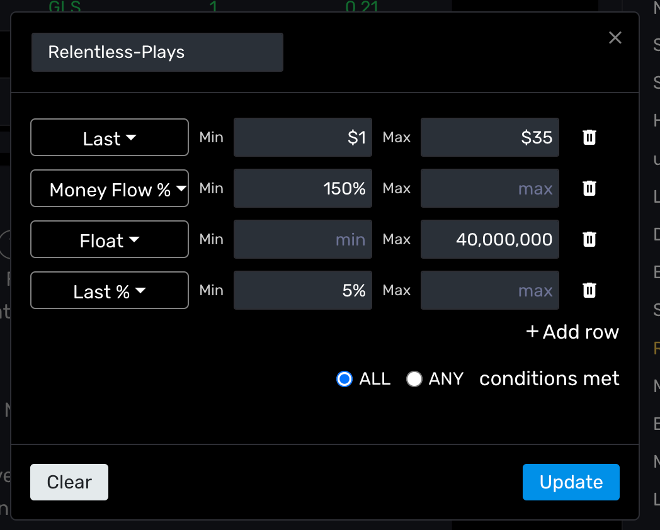Delete the Last price filter row
Screen dimensions: 660x530
589,137
